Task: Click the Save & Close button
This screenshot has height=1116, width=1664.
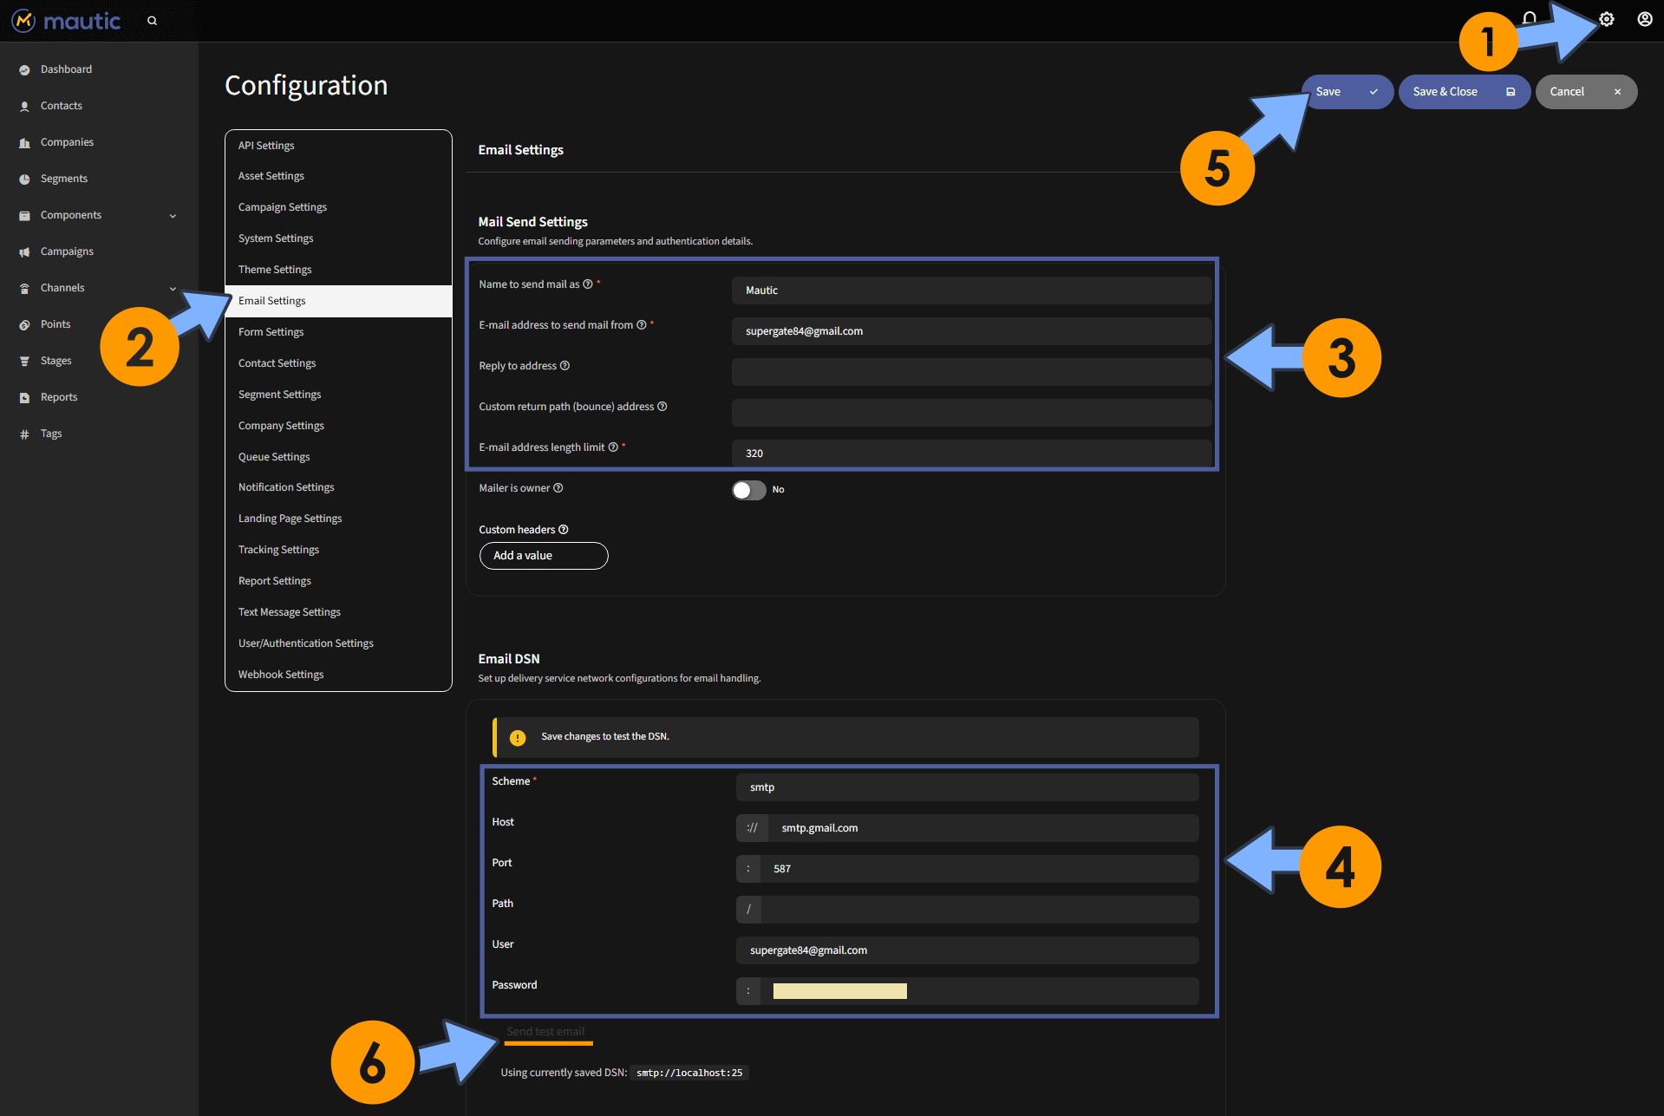Action: click(1465, 92)
